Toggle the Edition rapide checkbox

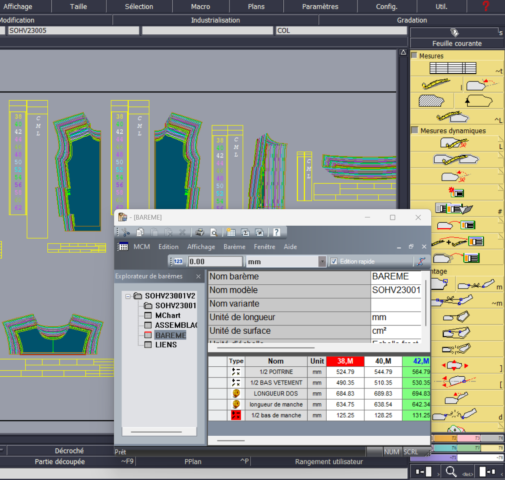pos(334,261)
